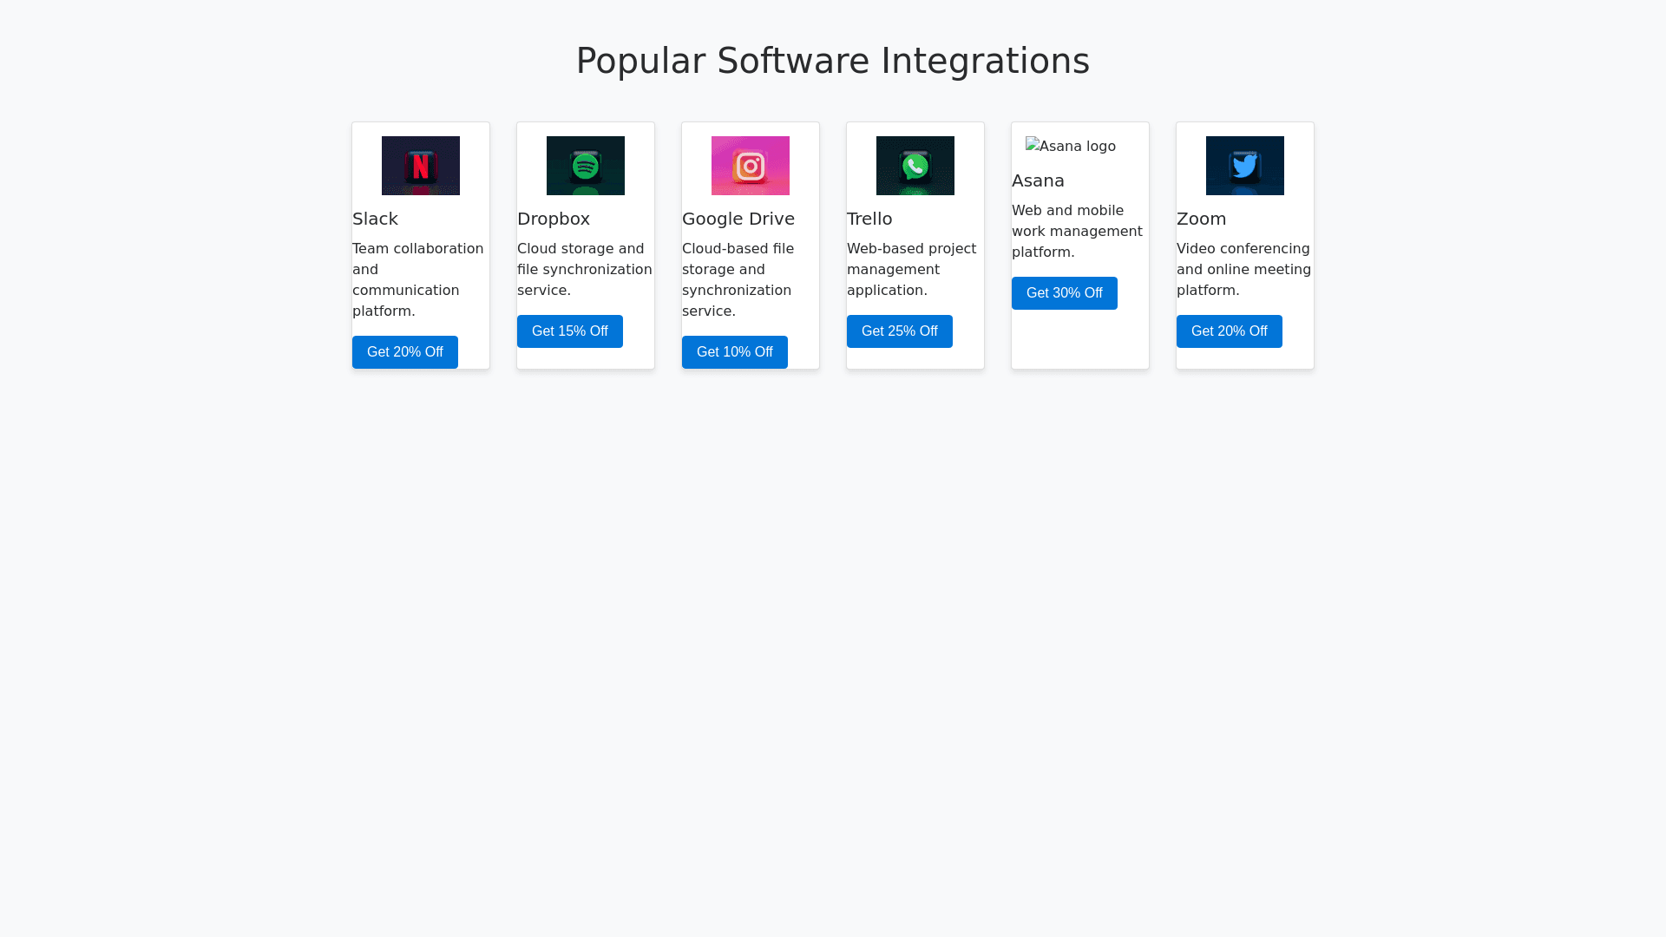Click the Asana card heading

click(x=1038, y=180)
